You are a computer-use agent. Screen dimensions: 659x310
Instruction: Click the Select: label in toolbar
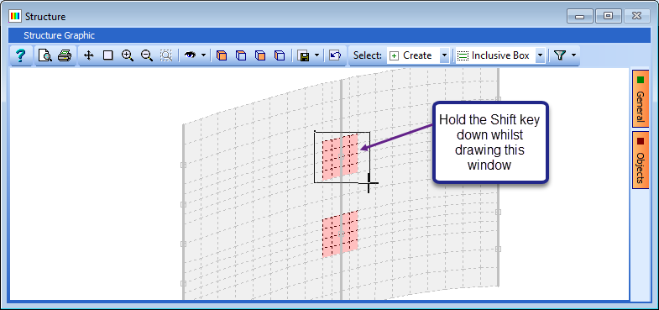[x=368, y=55]
